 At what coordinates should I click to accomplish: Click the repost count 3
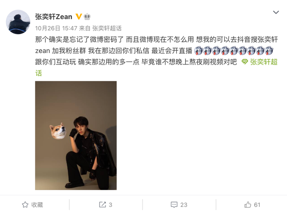(x=110, y=205)
